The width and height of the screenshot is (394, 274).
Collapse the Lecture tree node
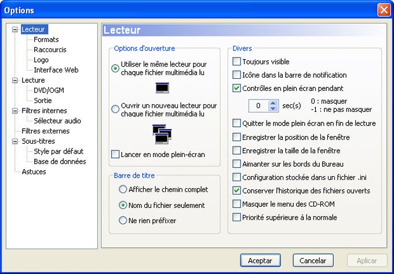tap(15, 81)
